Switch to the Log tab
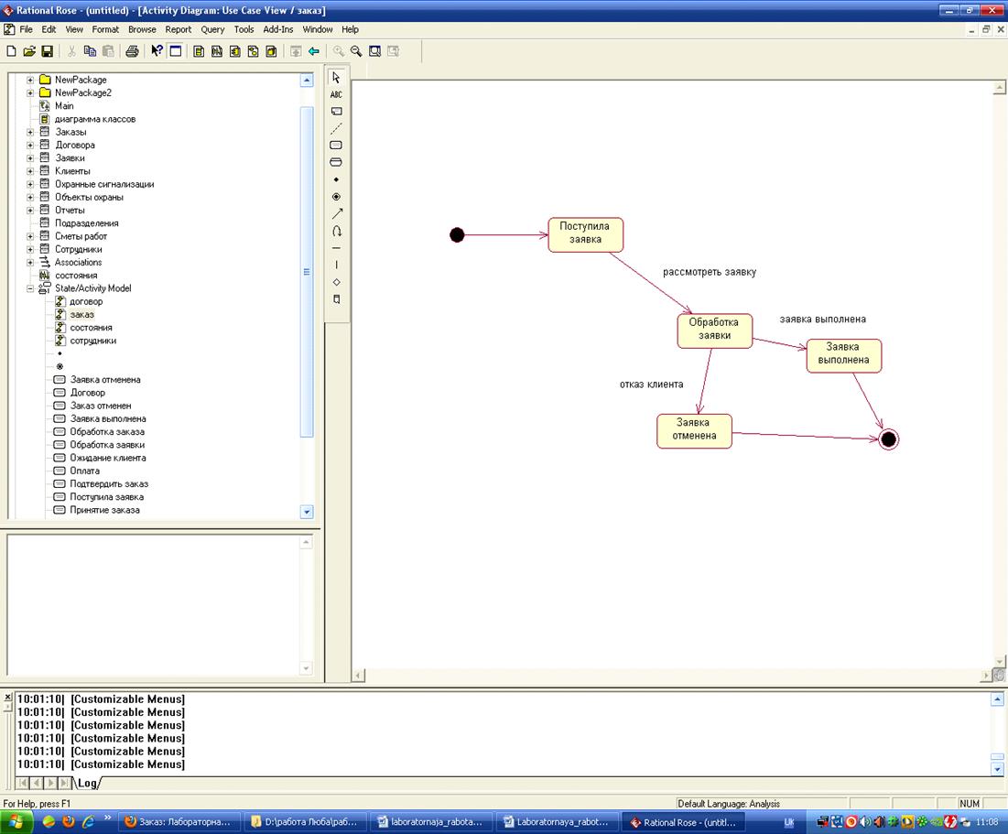 (88, 783)
